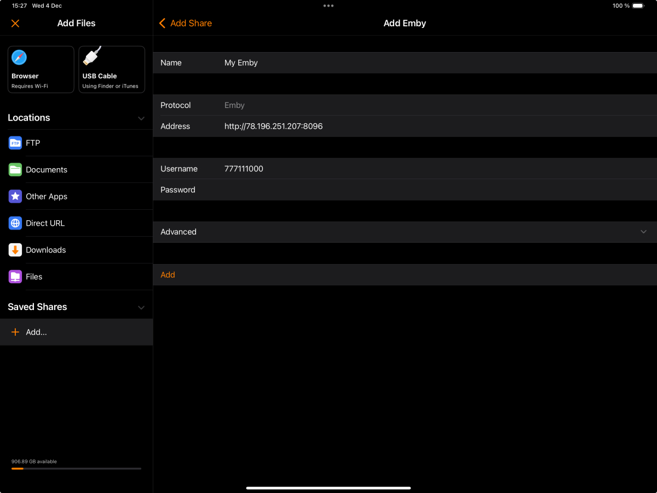The image size is (657, 493).
Task: Click the storage available progress bar
Action: 76,469
